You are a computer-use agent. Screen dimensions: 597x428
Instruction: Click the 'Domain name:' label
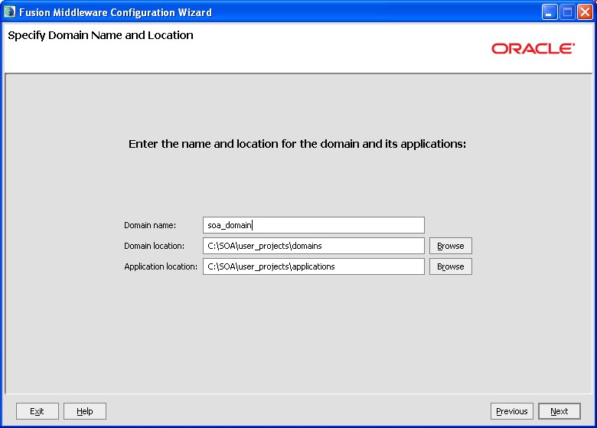[150, 225]
